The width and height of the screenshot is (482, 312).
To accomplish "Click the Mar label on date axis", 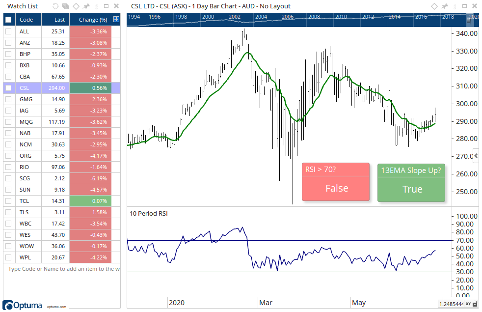I will point(266,303).
